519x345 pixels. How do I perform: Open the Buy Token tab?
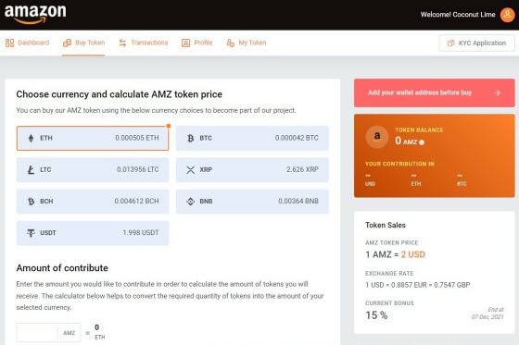click(83, 43)
